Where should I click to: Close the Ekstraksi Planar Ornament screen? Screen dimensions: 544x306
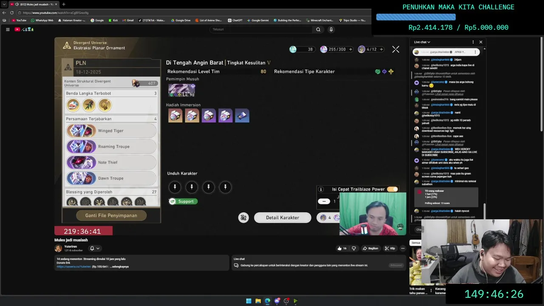click(x=396, y=49)
